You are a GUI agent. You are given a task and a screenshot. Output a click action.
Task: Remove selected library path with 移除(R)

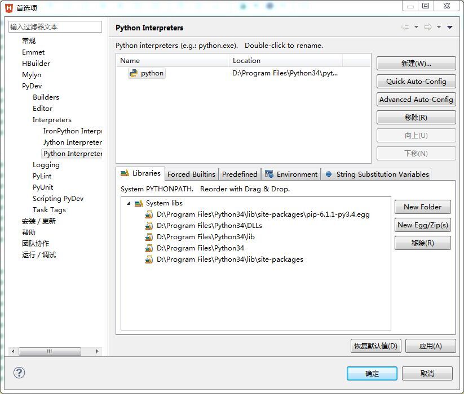pyautogui.click(x=423, y=243)
